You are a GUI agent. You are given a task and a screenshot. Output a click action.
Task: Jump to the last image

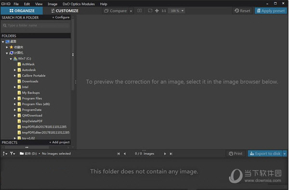171,154
